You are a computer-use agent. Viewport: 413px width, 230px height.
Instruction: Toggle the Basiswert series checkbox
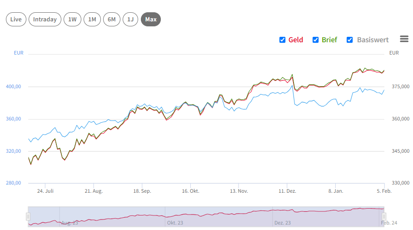pos(349,40)
